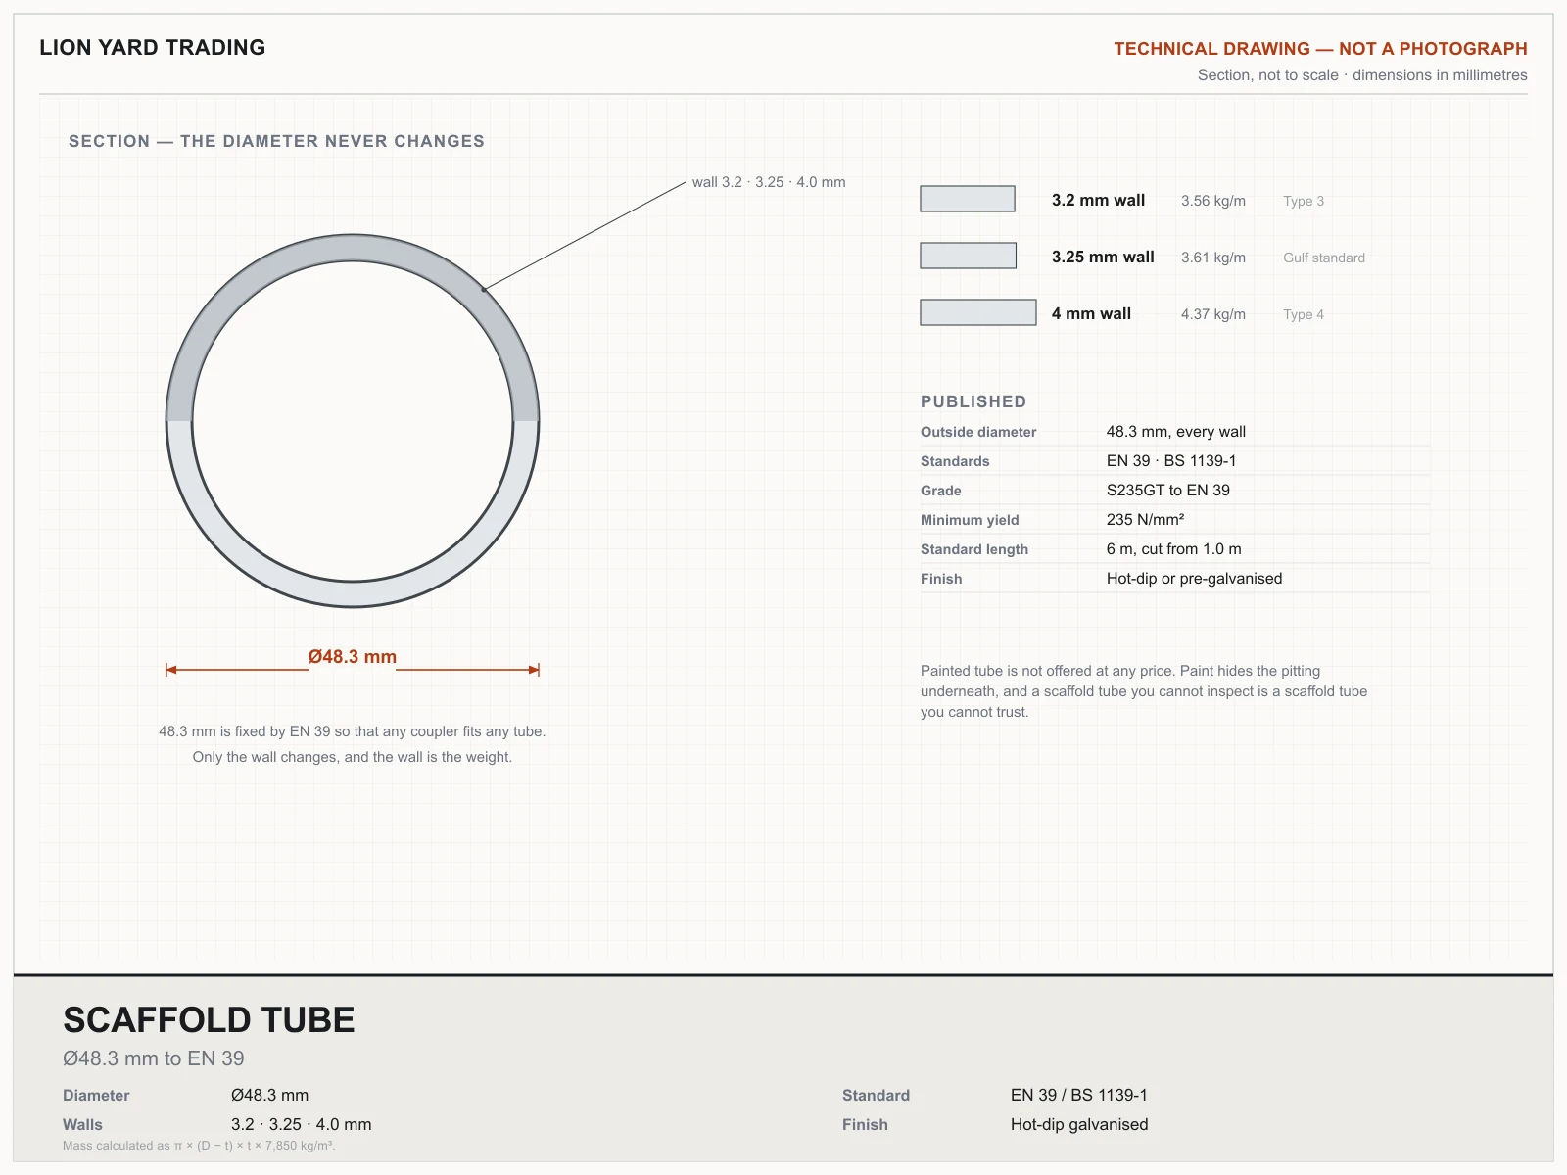This screenshot has width=1567, height=1175.
Task: Click the left arrowhead of the diameter dimension
Action: click(171, 670)
